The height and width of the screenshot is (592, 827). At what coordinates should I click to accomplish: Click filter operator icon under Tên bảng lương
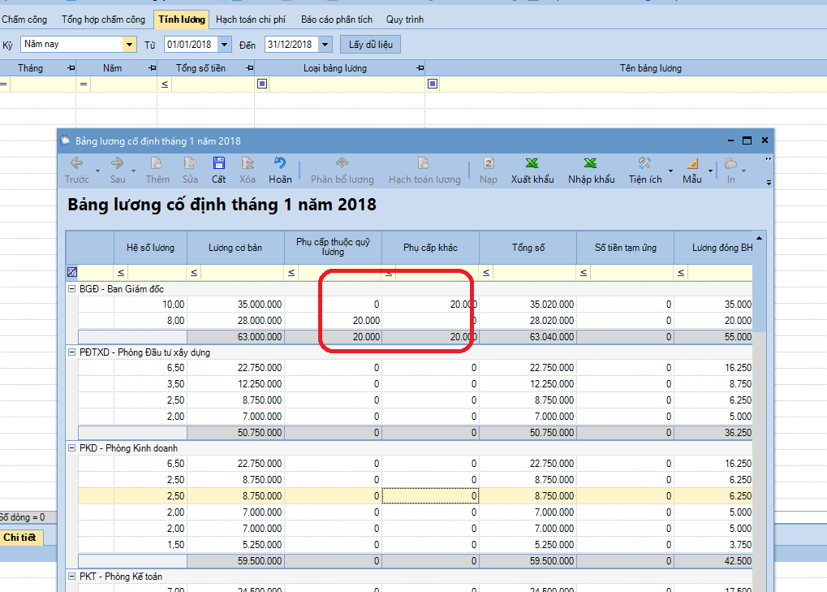tap(433, 84)
